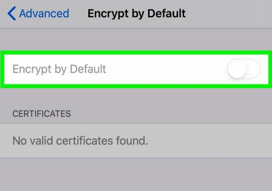Go back to the Advanced screen
Screen dimensions: 272x191
[38, 14]
